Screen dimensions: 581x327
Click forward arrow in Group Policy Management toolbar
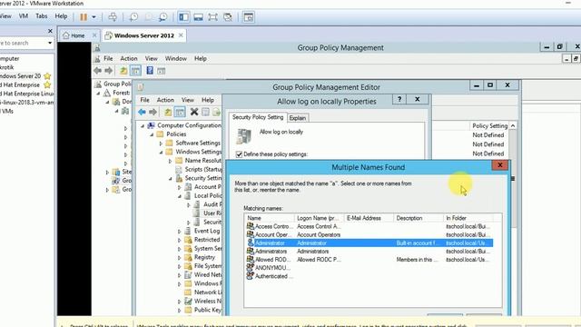point(109,71)
